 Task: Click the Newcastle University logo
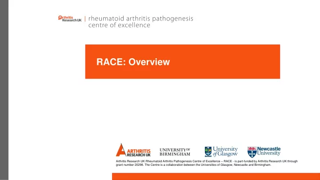(x=264, y=152)
